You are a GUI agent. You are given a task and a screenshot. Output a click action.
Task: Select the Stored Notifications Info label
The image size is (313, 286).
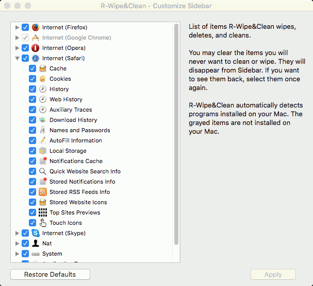point(82,182)
